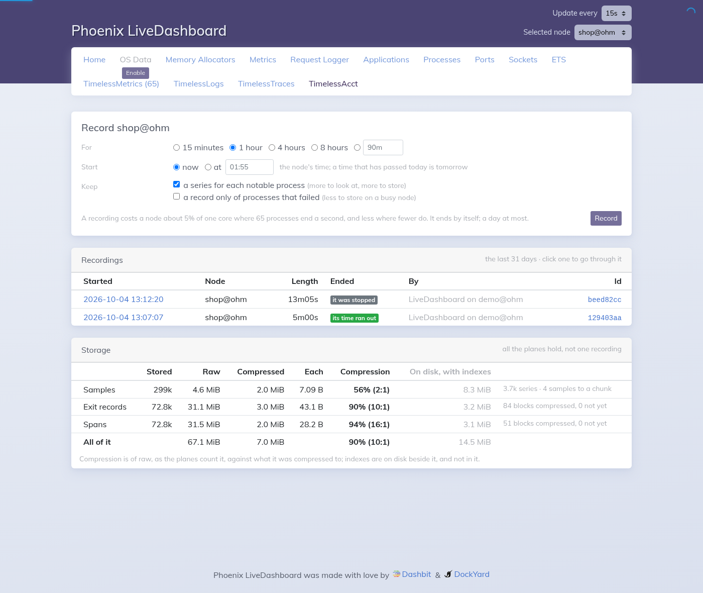The width and height of the screenshot is (703, 593).
Task: Click the 56% (2:1) compression value
Action: 372,390
